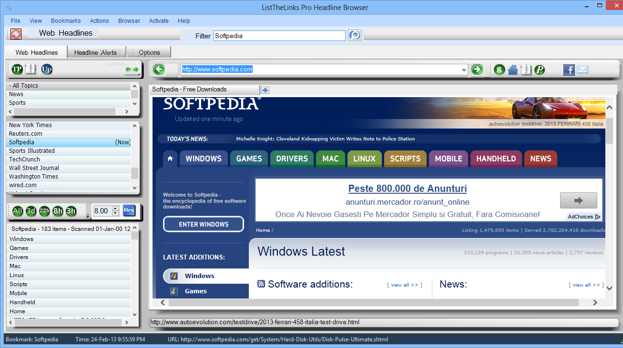Select the 8h time filter
Screen dimensions: 623x348
(58, 211)
